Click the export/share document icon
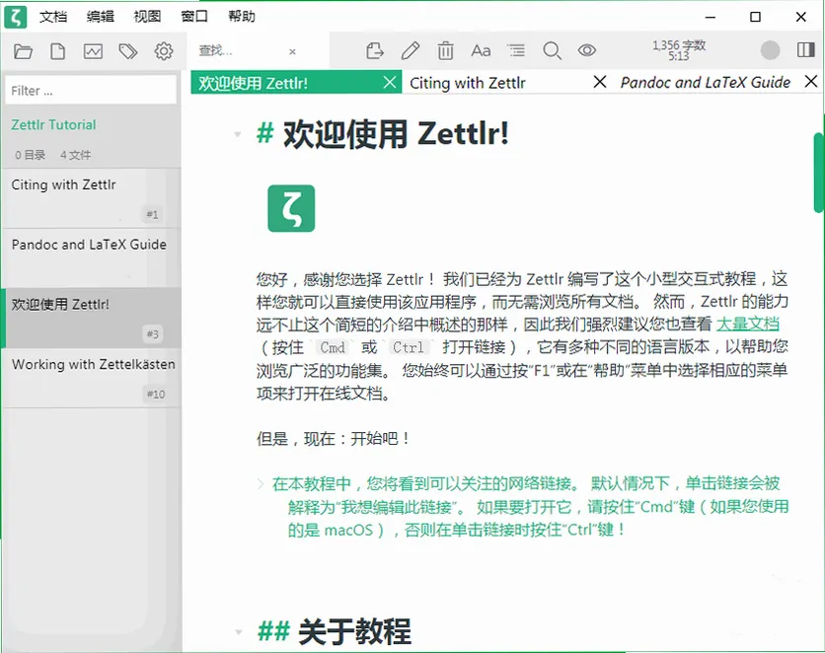Viewport: 825px width, 653px height. (375, 50)
